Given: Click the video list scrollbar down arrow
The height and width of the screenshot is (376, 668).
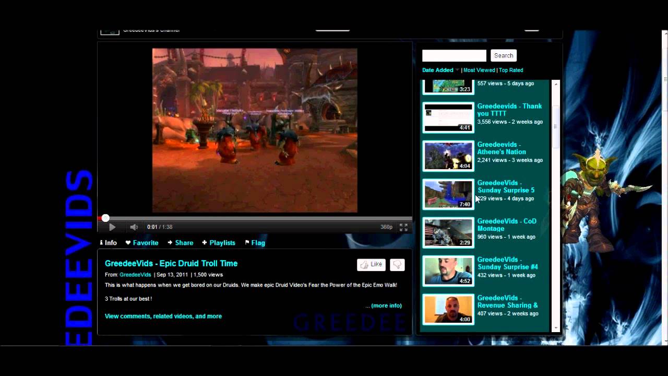Looking at the screenshot, I should (555, 328).
